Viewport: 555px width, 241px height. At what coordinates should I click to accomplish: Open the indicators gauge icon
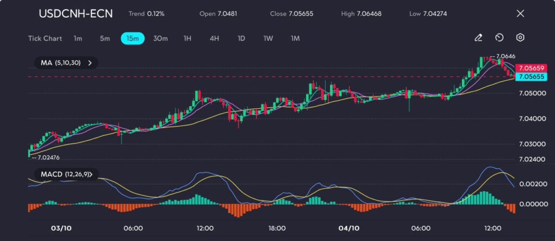tap(499, 38)
